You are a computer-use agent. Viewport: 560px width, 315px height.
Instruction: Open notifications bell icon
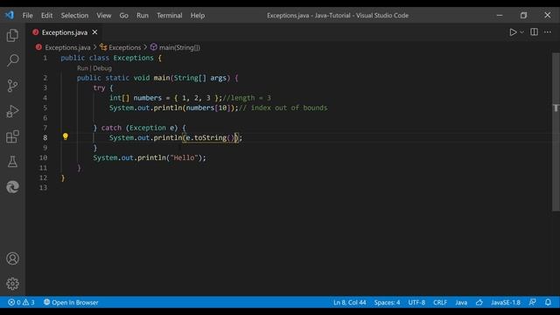click(x=548, y=302)
